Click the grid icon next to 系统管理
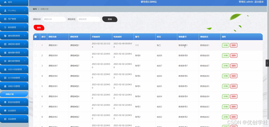Screen dimensions: 269x127 click(5, 119)
